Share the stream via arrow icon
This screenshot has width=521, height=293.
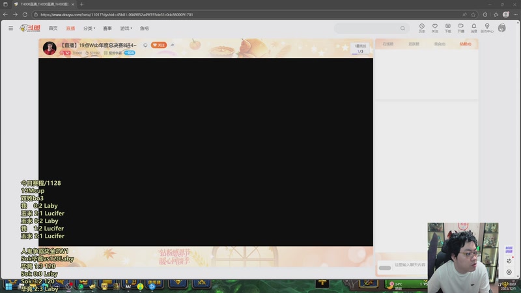pos(172,45)
